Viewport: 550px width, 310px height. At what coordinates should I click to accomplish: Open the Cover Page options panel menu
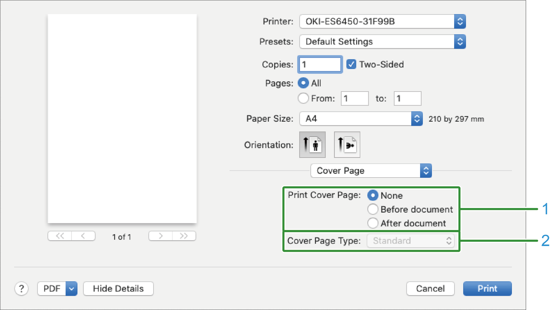pos(371,171)
